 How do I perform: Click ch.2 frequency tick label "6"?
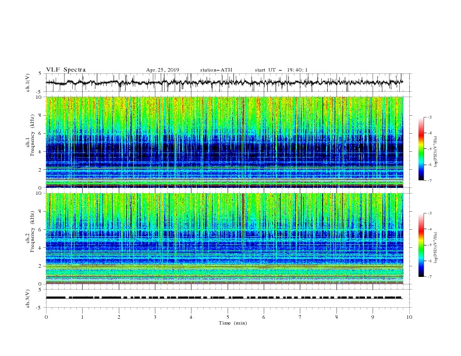click(41, 230)
